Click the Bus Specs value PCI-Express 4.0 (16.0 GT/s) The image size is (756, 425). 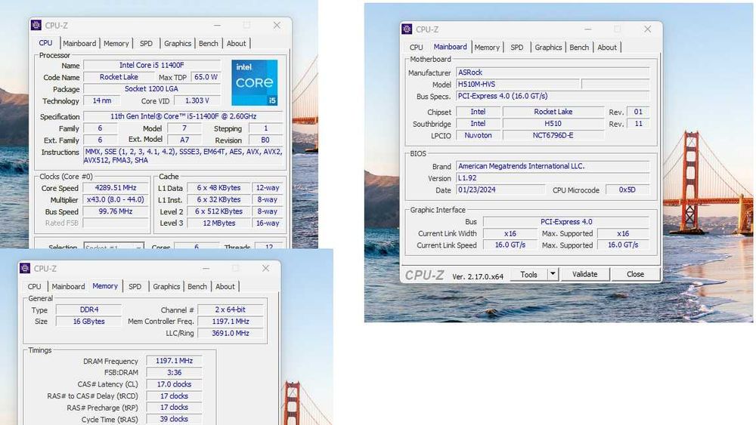point(553,96)
